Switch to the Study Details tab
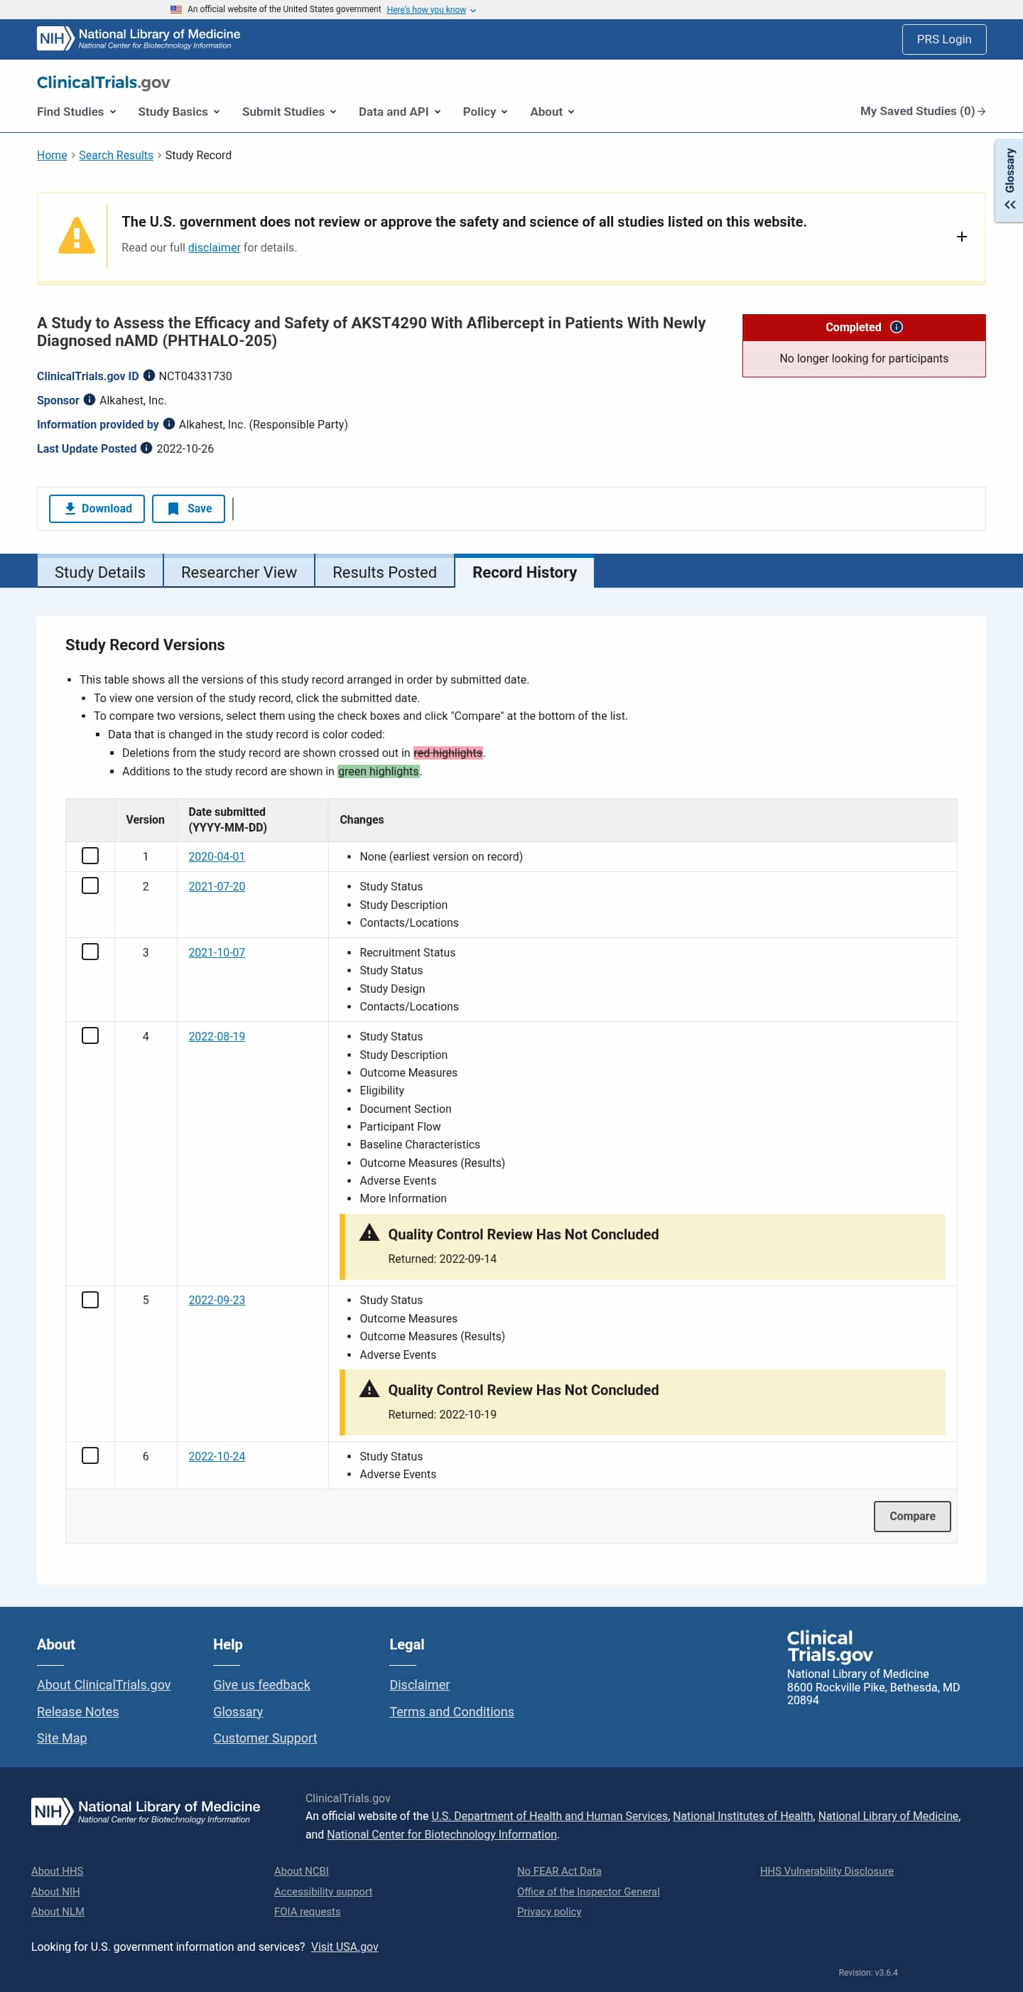 point(99,572)
